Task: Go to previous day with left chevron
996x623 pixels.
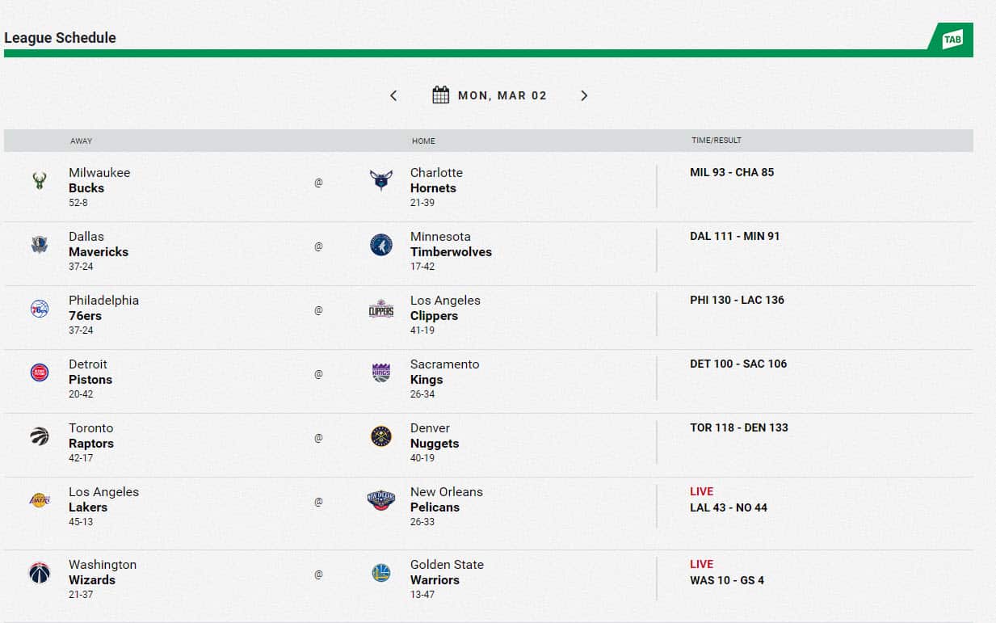Action: (x=393, y=95)
